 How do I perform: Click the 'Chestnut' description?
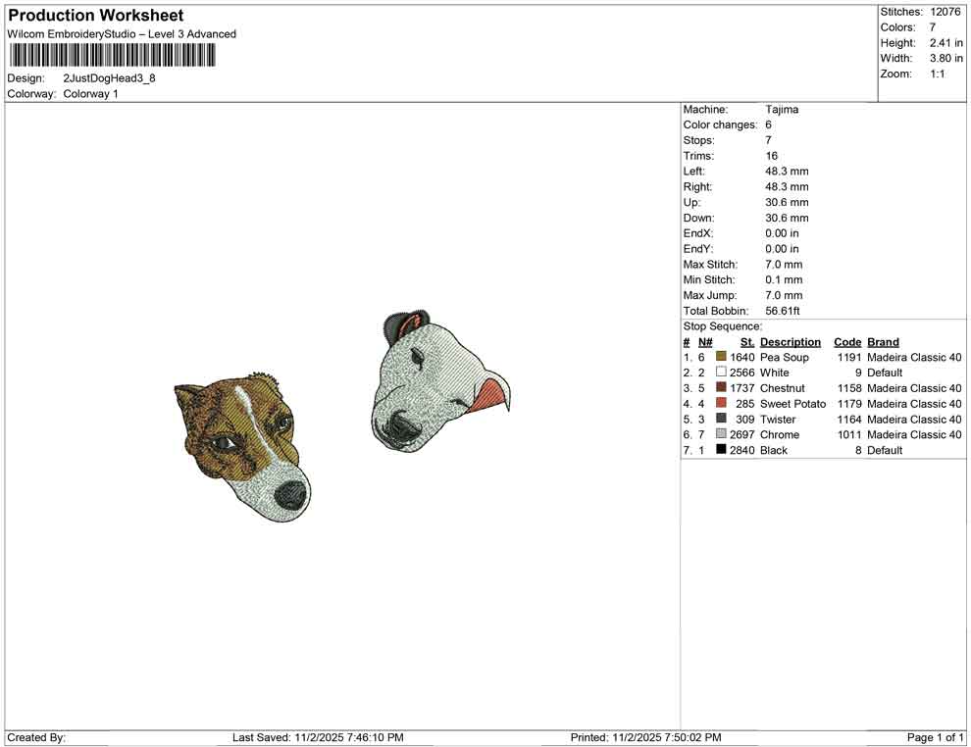tap(782, 388)
